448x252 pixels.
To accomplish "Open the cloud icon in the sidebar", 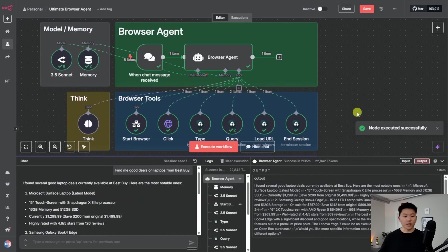I will pos(7,173).
